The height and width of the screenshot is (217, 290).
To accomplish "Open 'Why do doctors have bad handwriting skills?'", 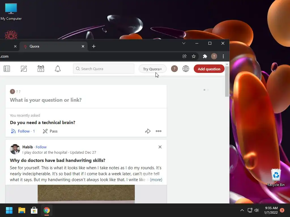I will coord(57,160).
